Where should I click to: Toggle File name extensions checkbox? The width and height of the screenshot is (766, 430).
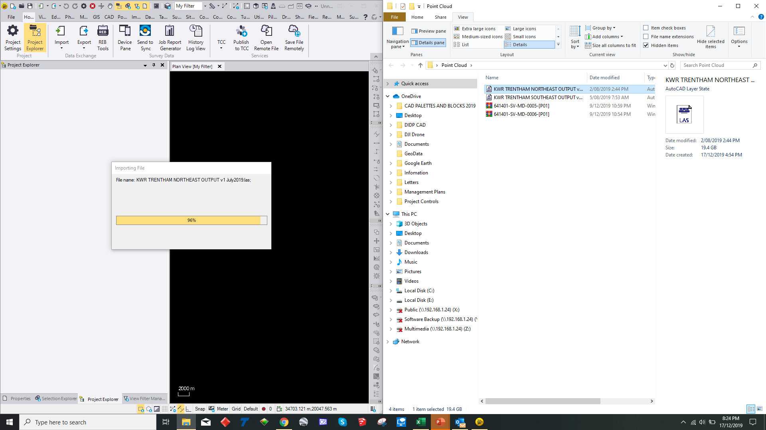(x=646, y=37)
